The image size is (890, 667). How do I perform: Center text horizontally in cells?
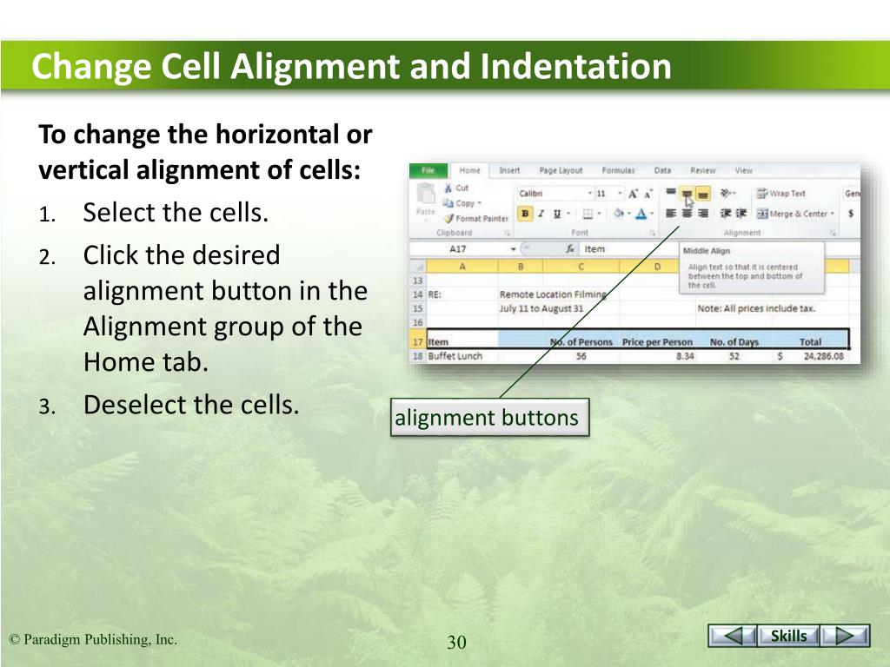687,214
